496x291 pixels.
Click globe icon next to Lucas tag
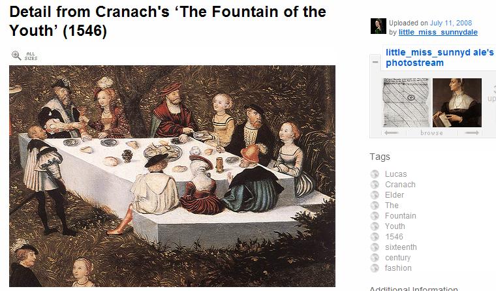[x=375, y=174]
